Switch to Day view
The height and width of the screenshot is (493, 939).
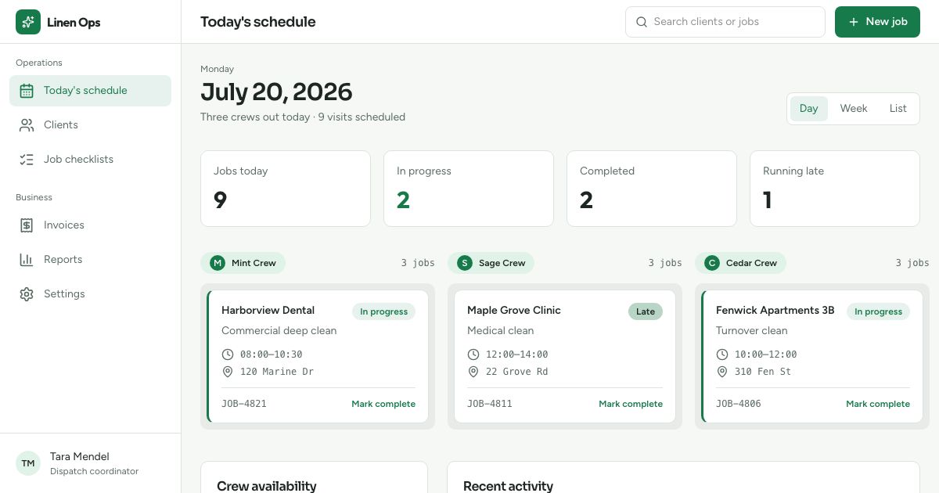pos(808,109)
